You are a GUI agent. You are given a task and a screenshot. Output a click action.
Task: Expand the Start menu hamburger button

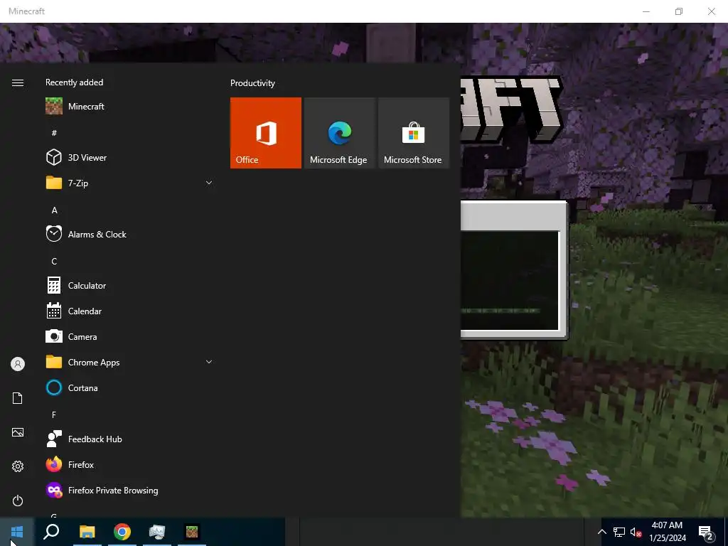tap(18, 82)
